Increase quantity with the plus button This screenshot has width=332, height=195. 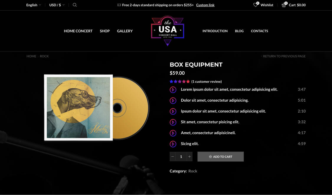point(189,156)
